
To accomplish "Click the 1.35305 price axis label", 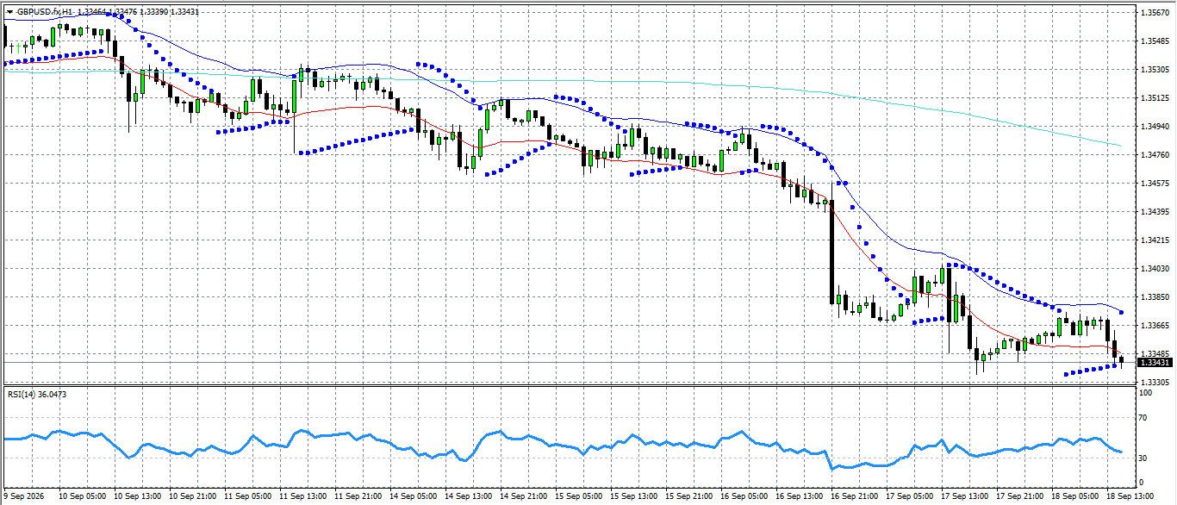I will (x=1153, y=70).
